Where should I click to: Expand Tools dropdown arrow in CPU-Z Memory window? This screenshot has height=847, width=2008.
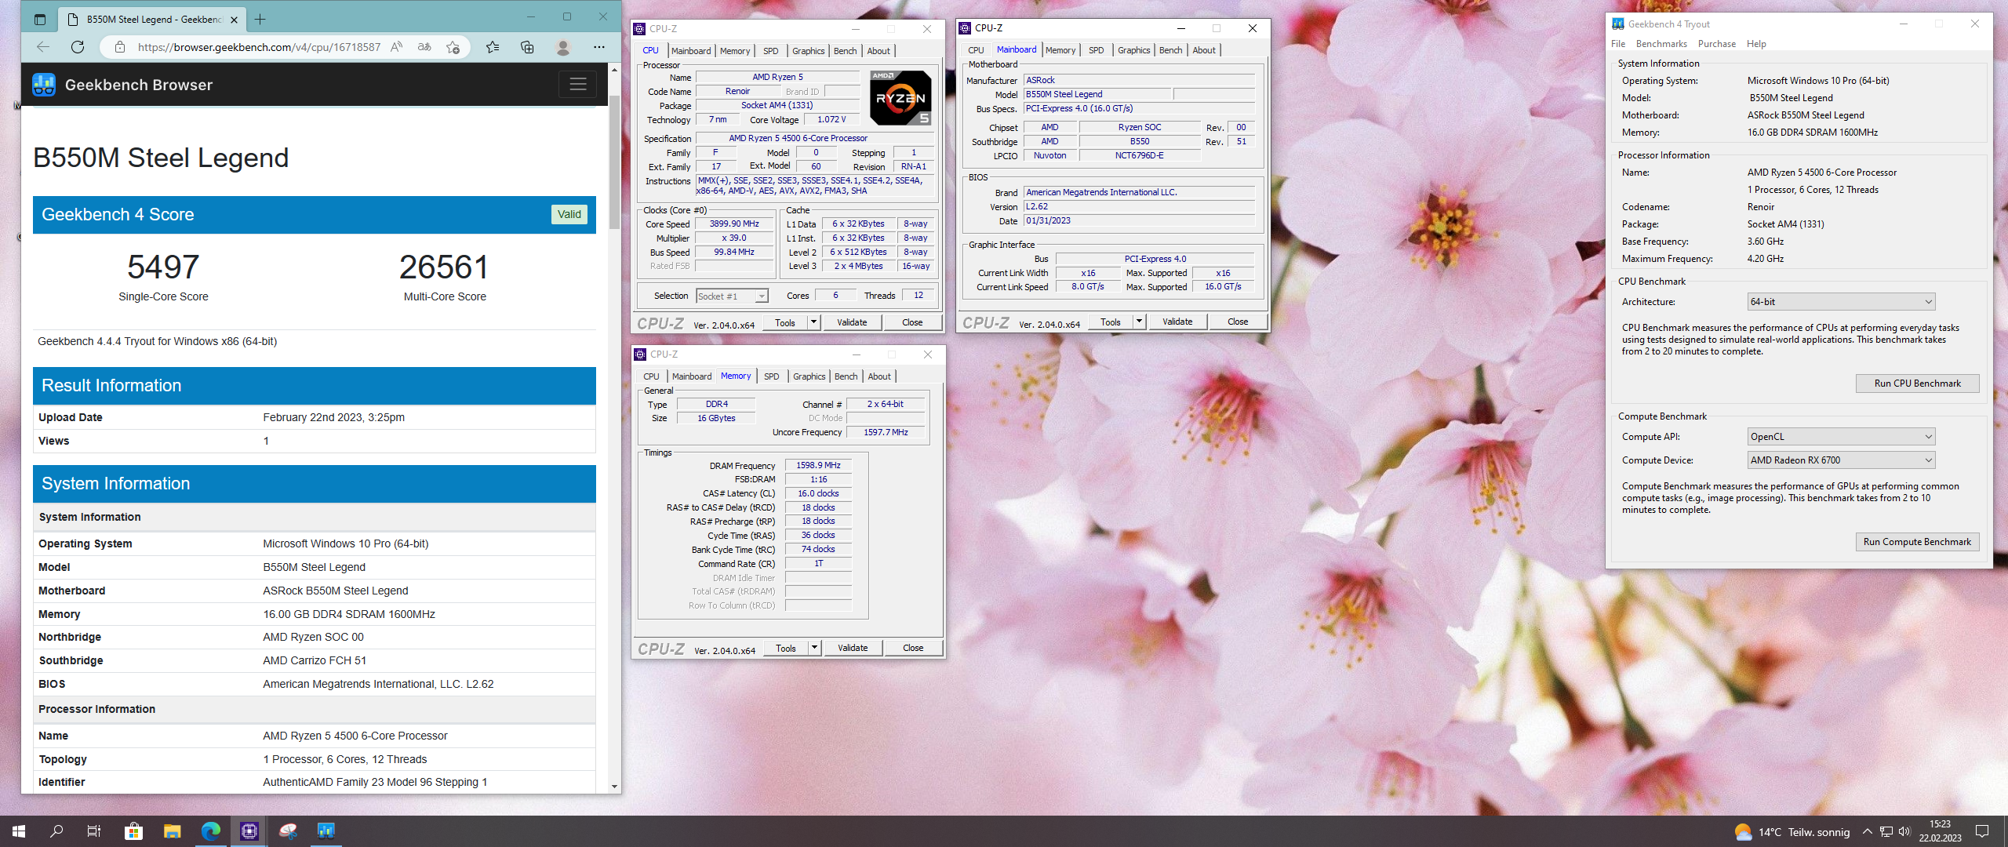(x=814, y=648)
